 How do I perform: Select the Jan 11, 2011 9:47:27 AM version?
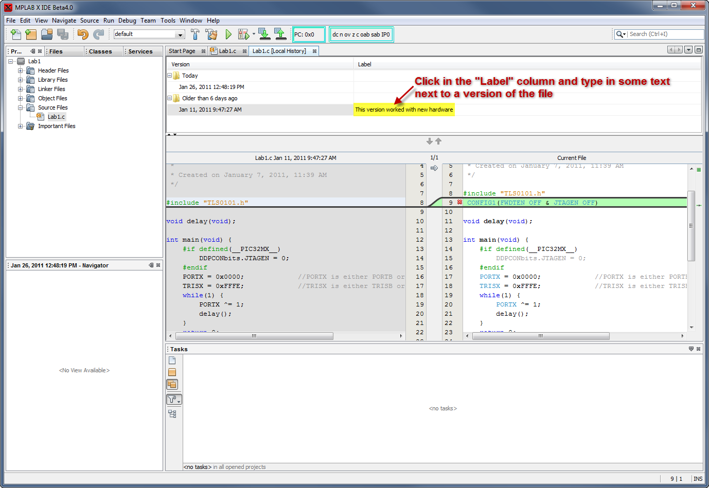(x=210, y=110)
